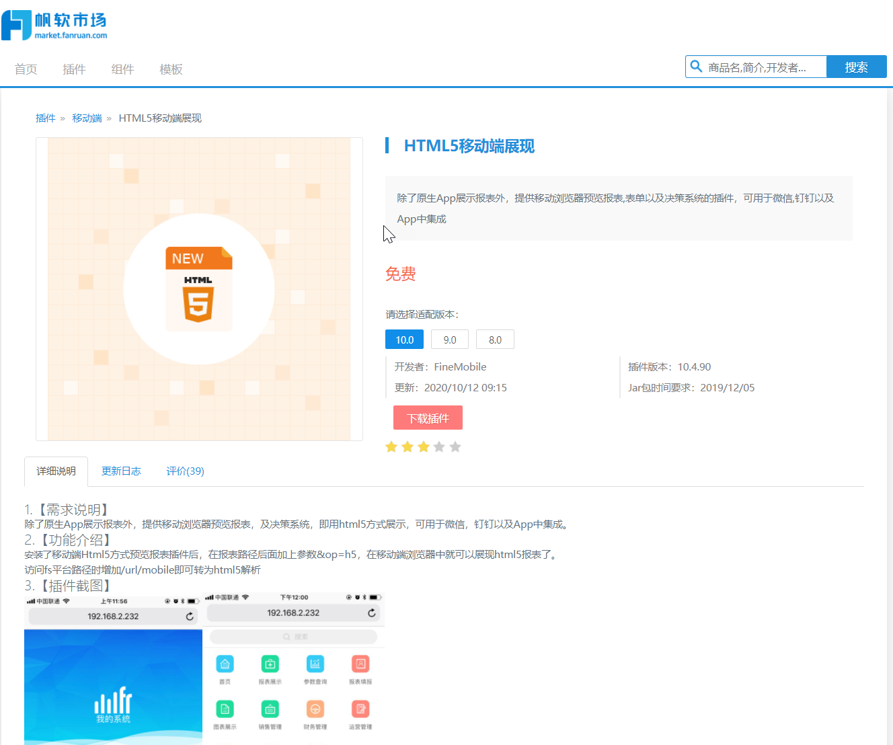Image resolution: width=893 pixels, height=745 pixels.
Task: Click the 开发者：FineMobile text
Action: (x=440, y=367)
